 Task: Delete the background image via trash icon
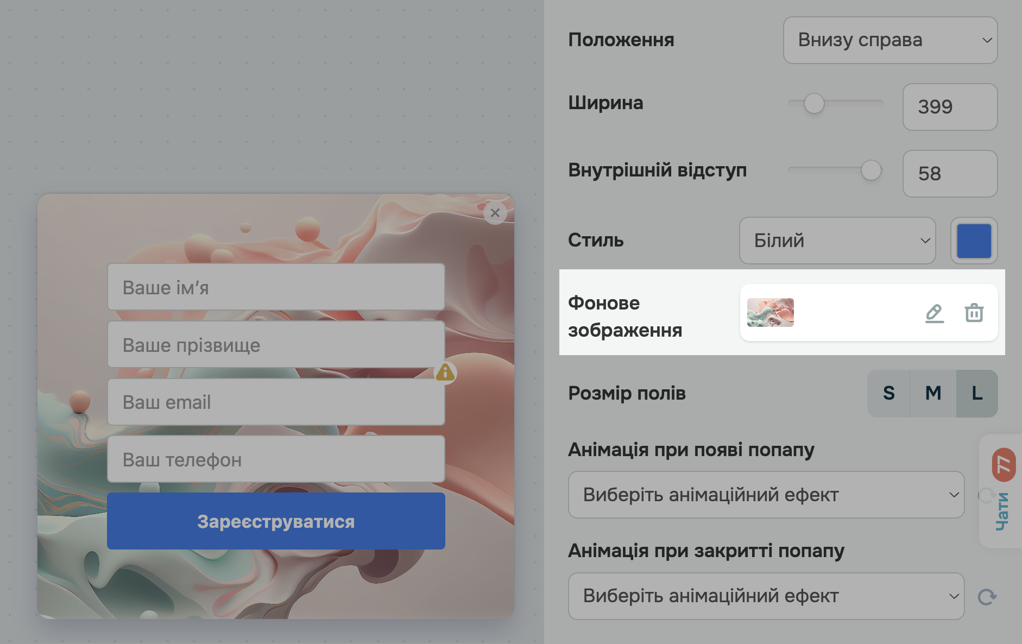[x=974, y=313]
